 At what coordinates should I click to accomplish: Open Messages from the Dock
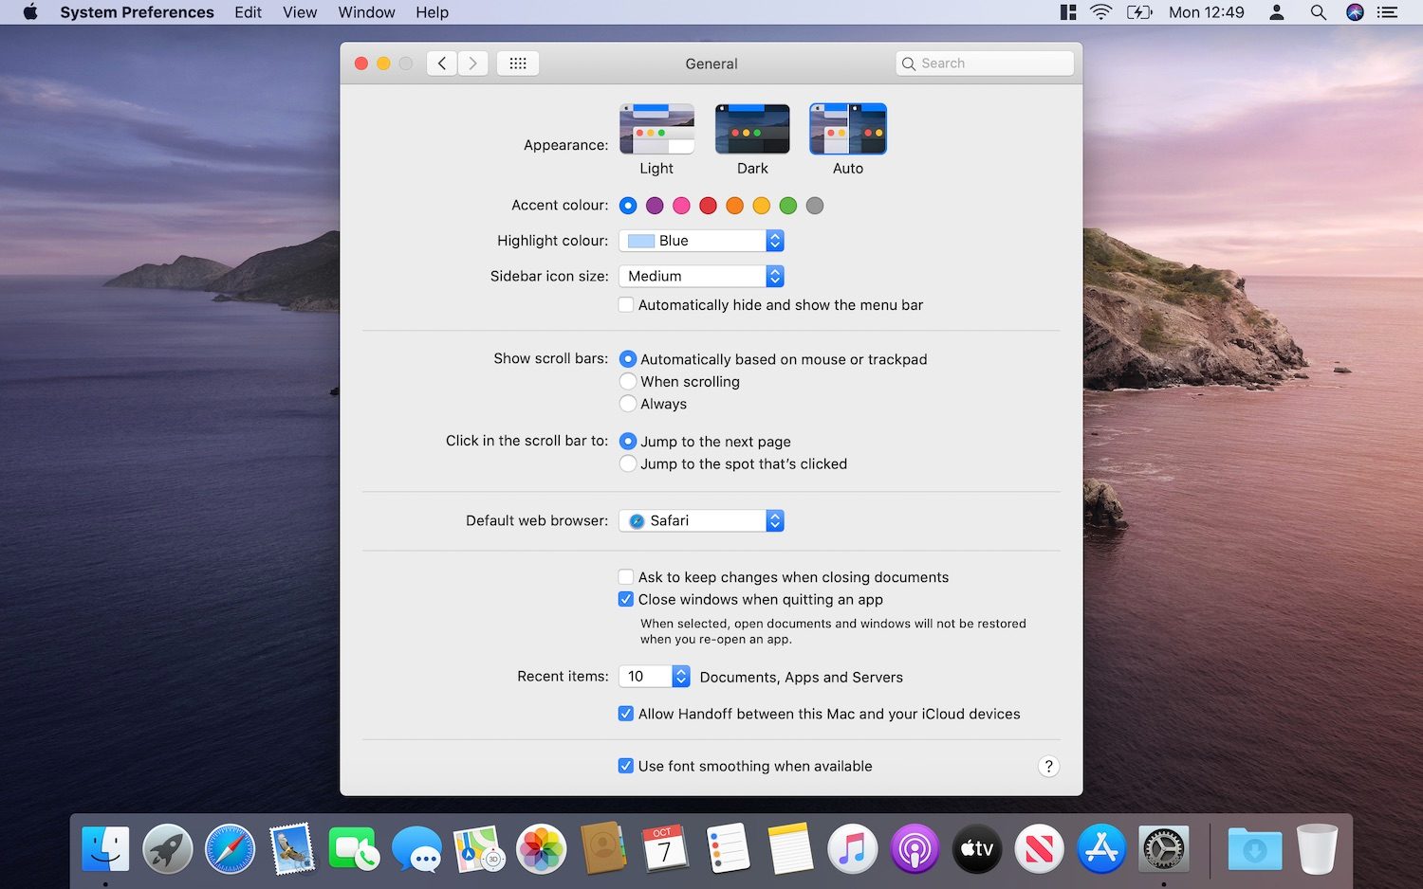(x=417, y=848)
